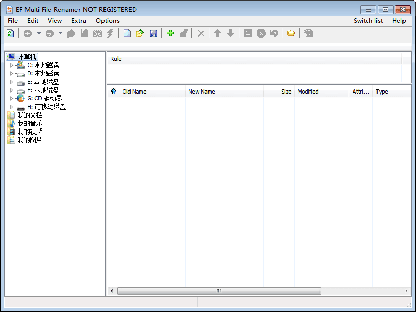Image resolution: width=416 pixels, height=312 pixels.
Task: Click the horizontal scrollbar thumb
Action: (219, 291)
